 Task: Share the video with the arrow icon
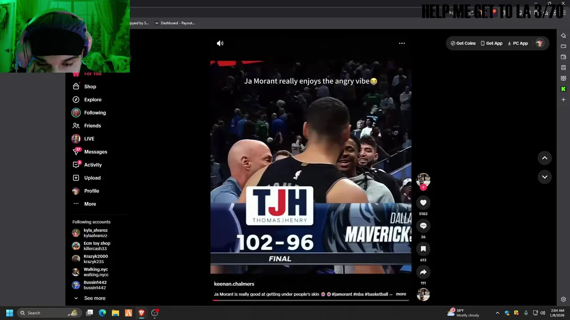[x=423, y=272]
